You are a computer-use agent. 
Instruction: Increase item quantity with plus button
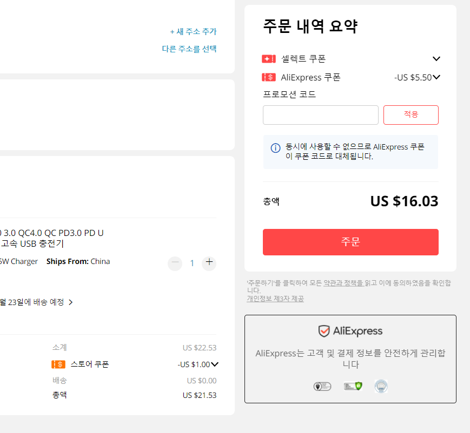[x=209, y=262]
